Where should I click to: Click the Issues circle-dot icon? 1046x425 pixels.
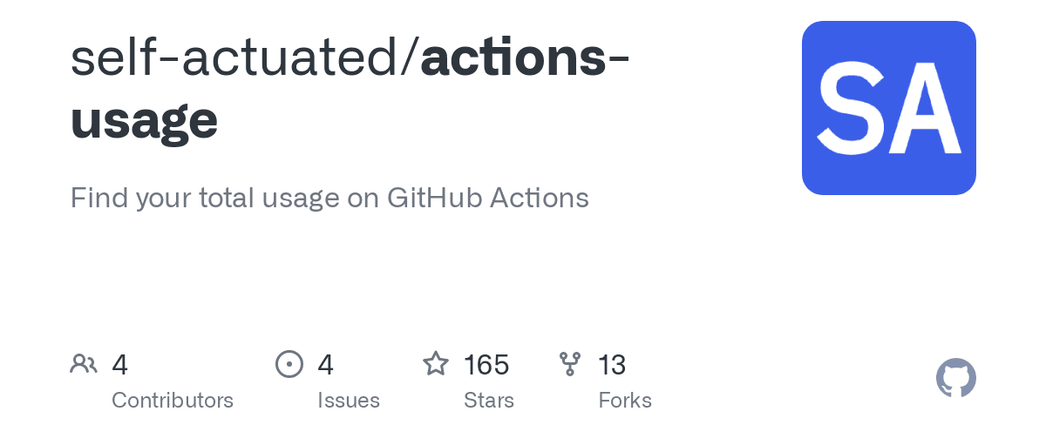point(289,364)
